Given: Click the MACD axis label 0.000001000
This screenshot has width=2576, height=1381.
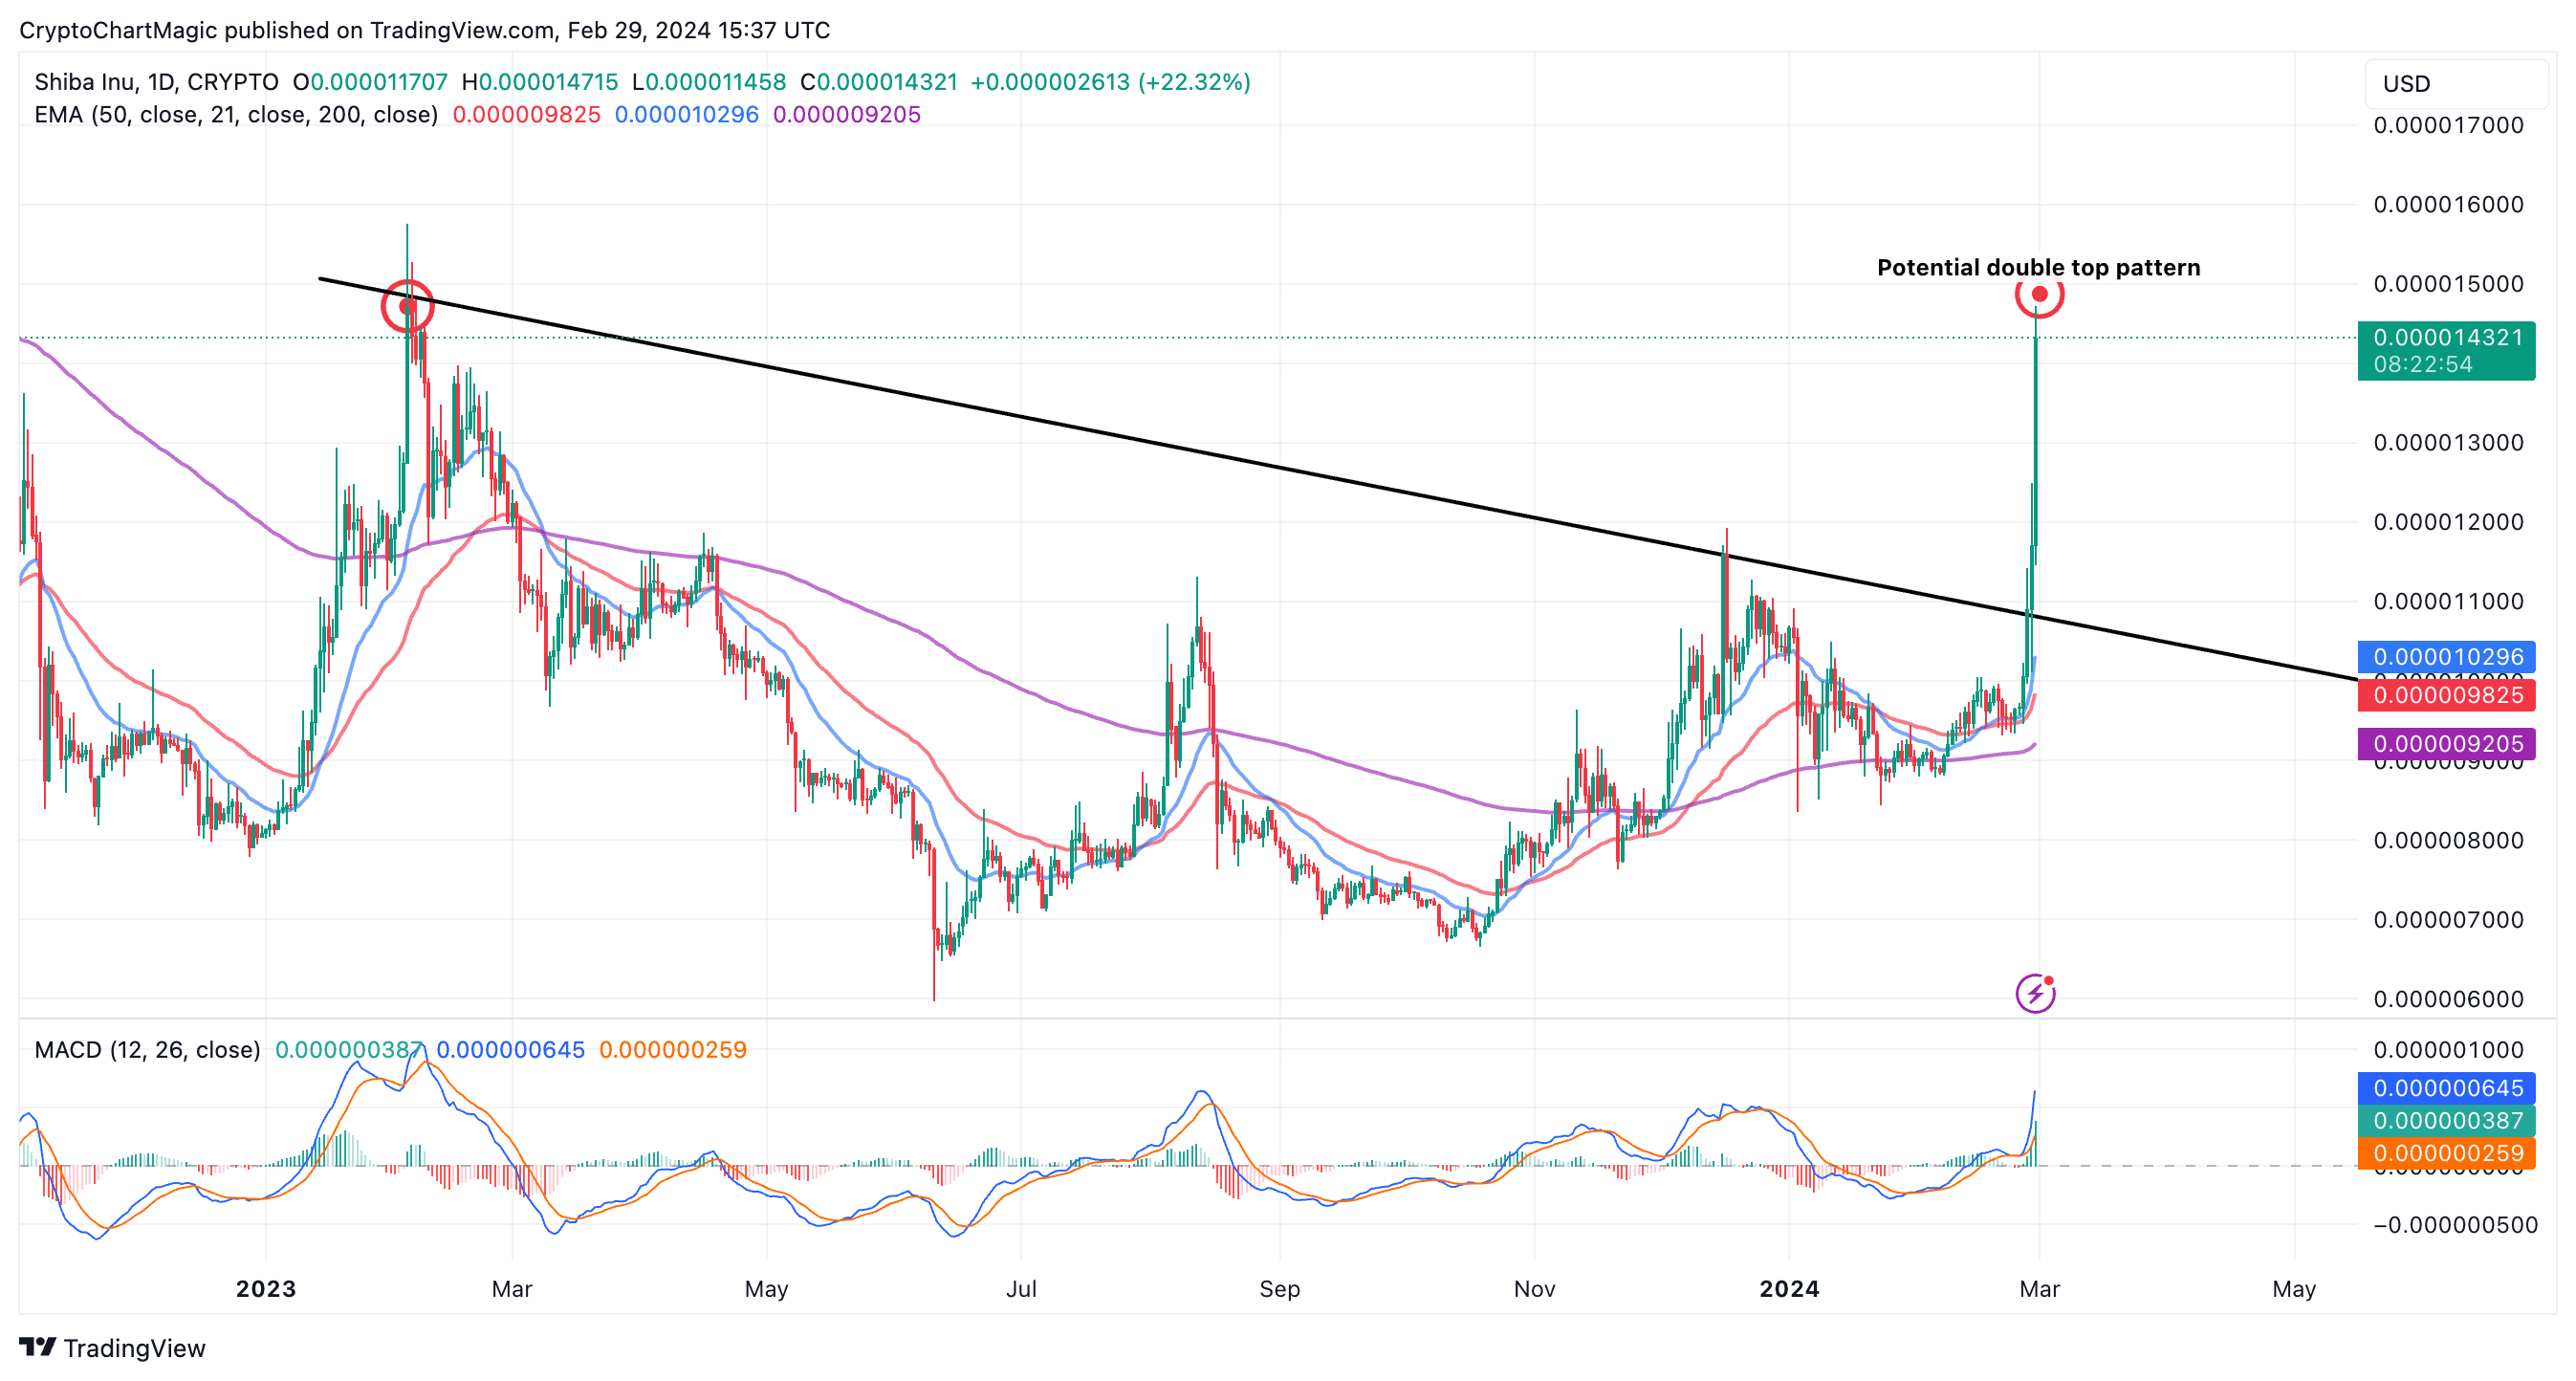Looking at the screenshot, I should 2448,1049.
